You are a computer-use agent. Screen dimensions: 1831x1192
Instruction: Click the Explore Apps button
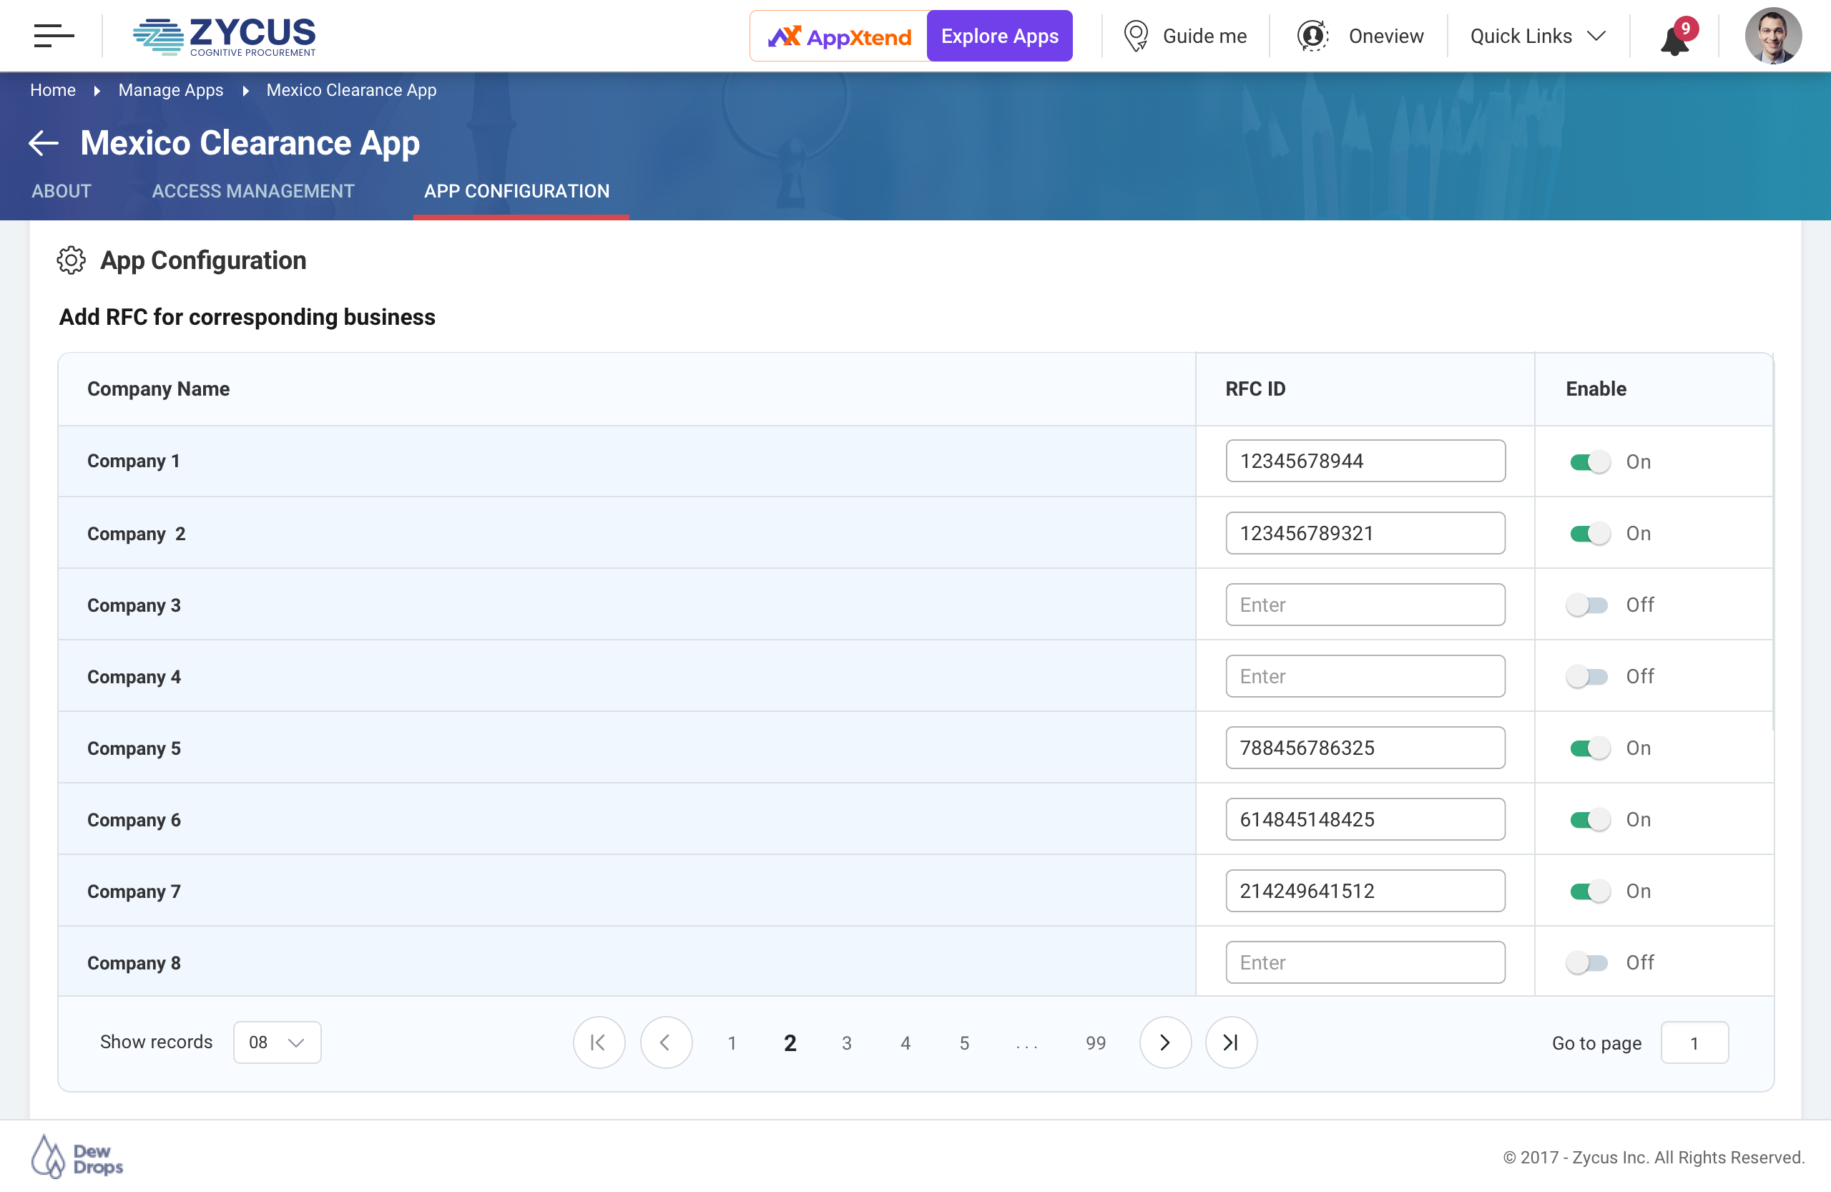tap(999, 36)
